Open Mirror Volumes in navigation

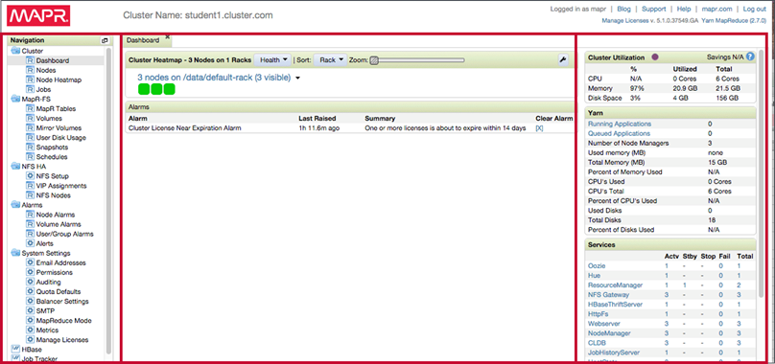click(x=59, y=128)
